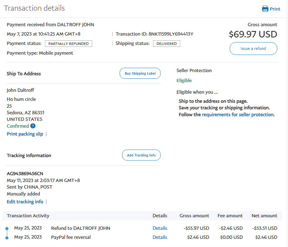Open requirements for seller protection link

[x=238, y=115]
